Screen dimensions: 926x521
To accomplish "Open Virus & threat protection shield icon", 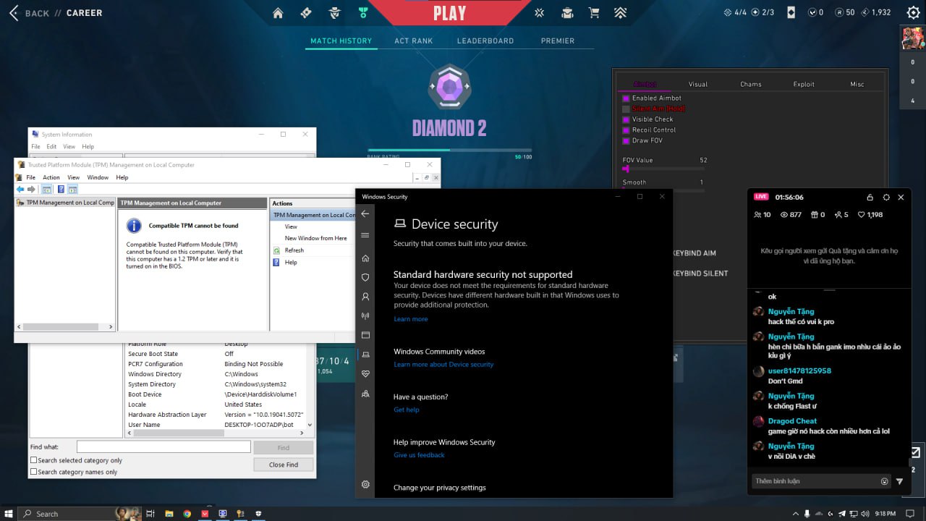I will click(x=365, y=277).
